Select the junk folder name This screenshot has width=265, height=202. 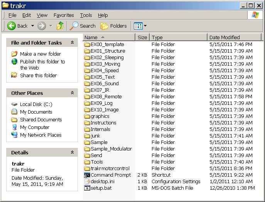click(96, 136)
